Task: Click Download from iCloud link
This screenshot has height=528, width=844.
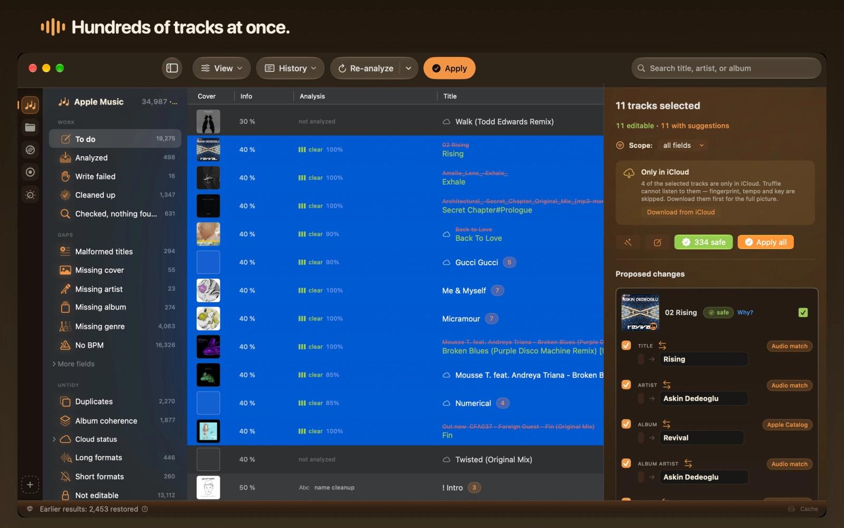Action: [680, 212]
